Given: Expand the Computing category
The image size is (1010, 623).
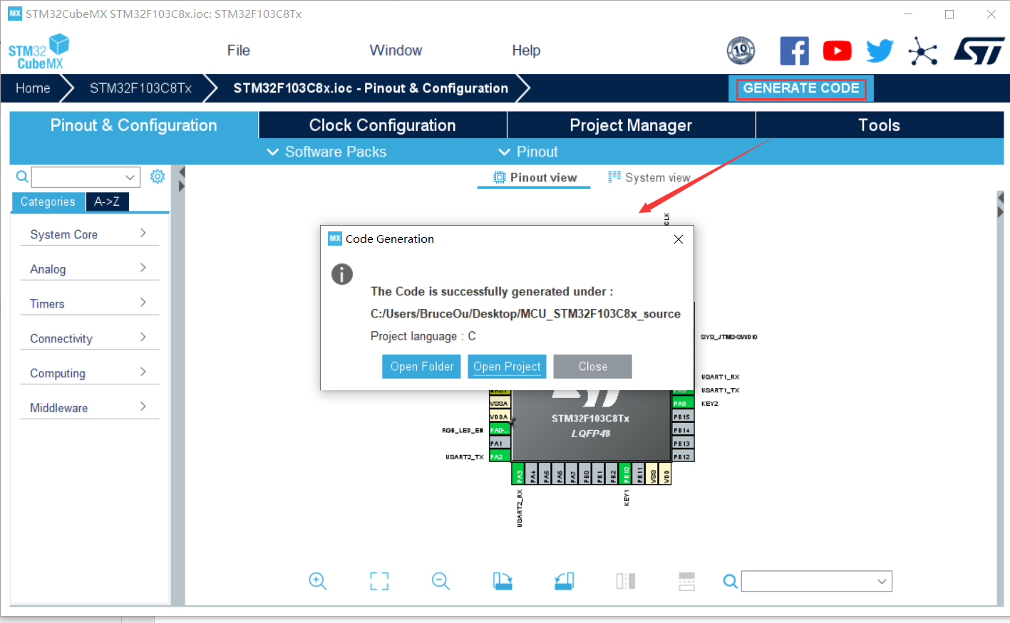Looking at the screenshot, I should (x=89, y=373).
